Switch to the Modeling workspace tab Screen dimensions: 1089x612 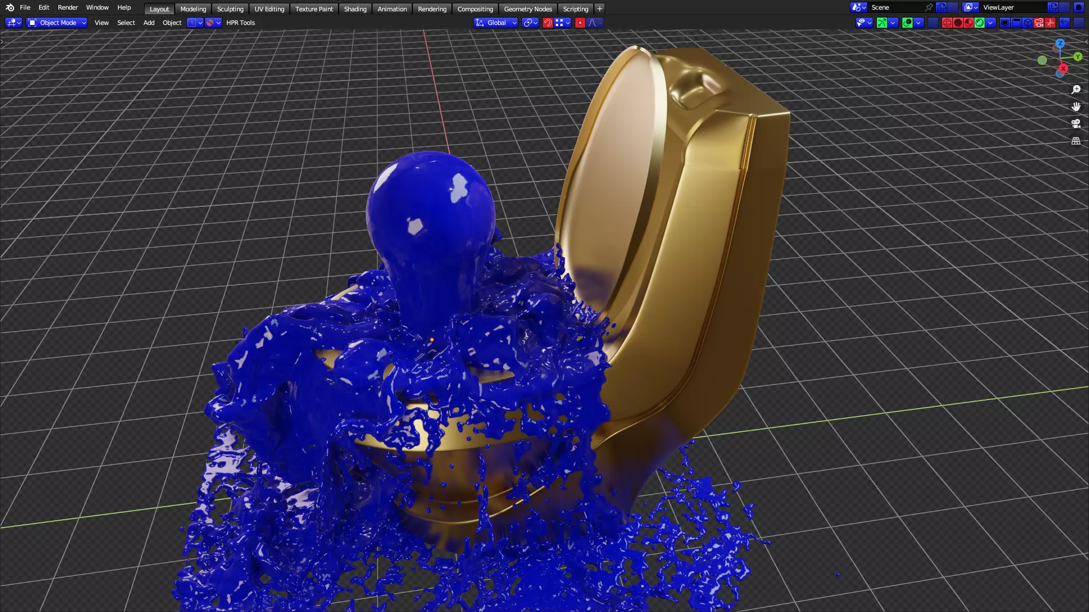193,9
